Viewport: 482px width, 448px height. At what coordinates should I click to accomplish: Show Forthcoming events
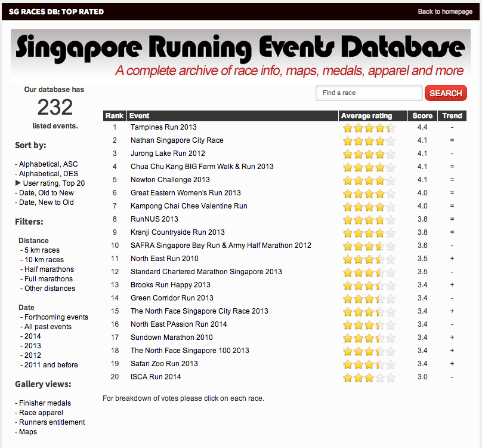[x=56, y=317]
